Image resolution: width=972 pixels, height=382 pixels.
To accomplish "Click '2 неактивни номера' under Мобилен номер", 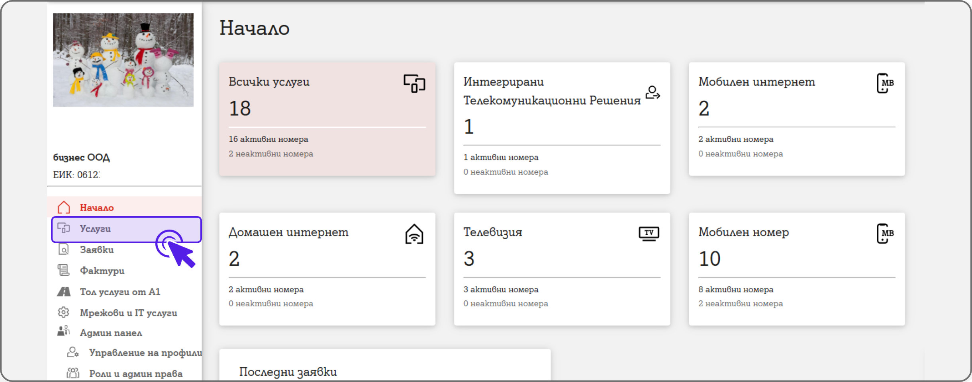I will pos(741,304).
